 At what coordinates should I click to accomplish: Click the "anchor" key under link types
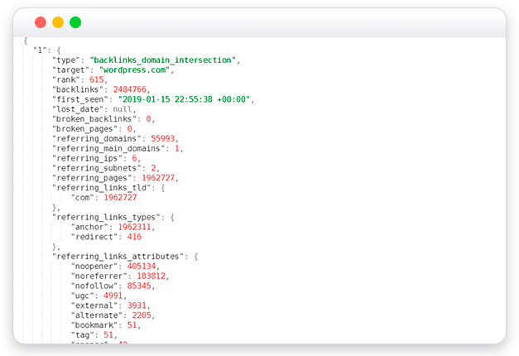click(x=89, y=227)
